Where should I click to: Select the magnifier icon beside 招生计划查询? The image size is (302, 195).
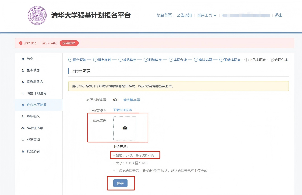23,93
